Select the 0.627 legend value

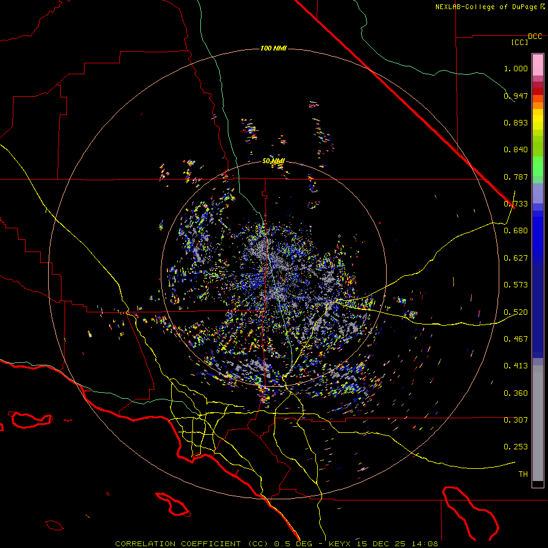pos(516,258)
